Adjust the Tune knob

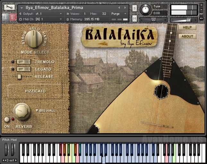pyautogui.click(x=145, y=10)
